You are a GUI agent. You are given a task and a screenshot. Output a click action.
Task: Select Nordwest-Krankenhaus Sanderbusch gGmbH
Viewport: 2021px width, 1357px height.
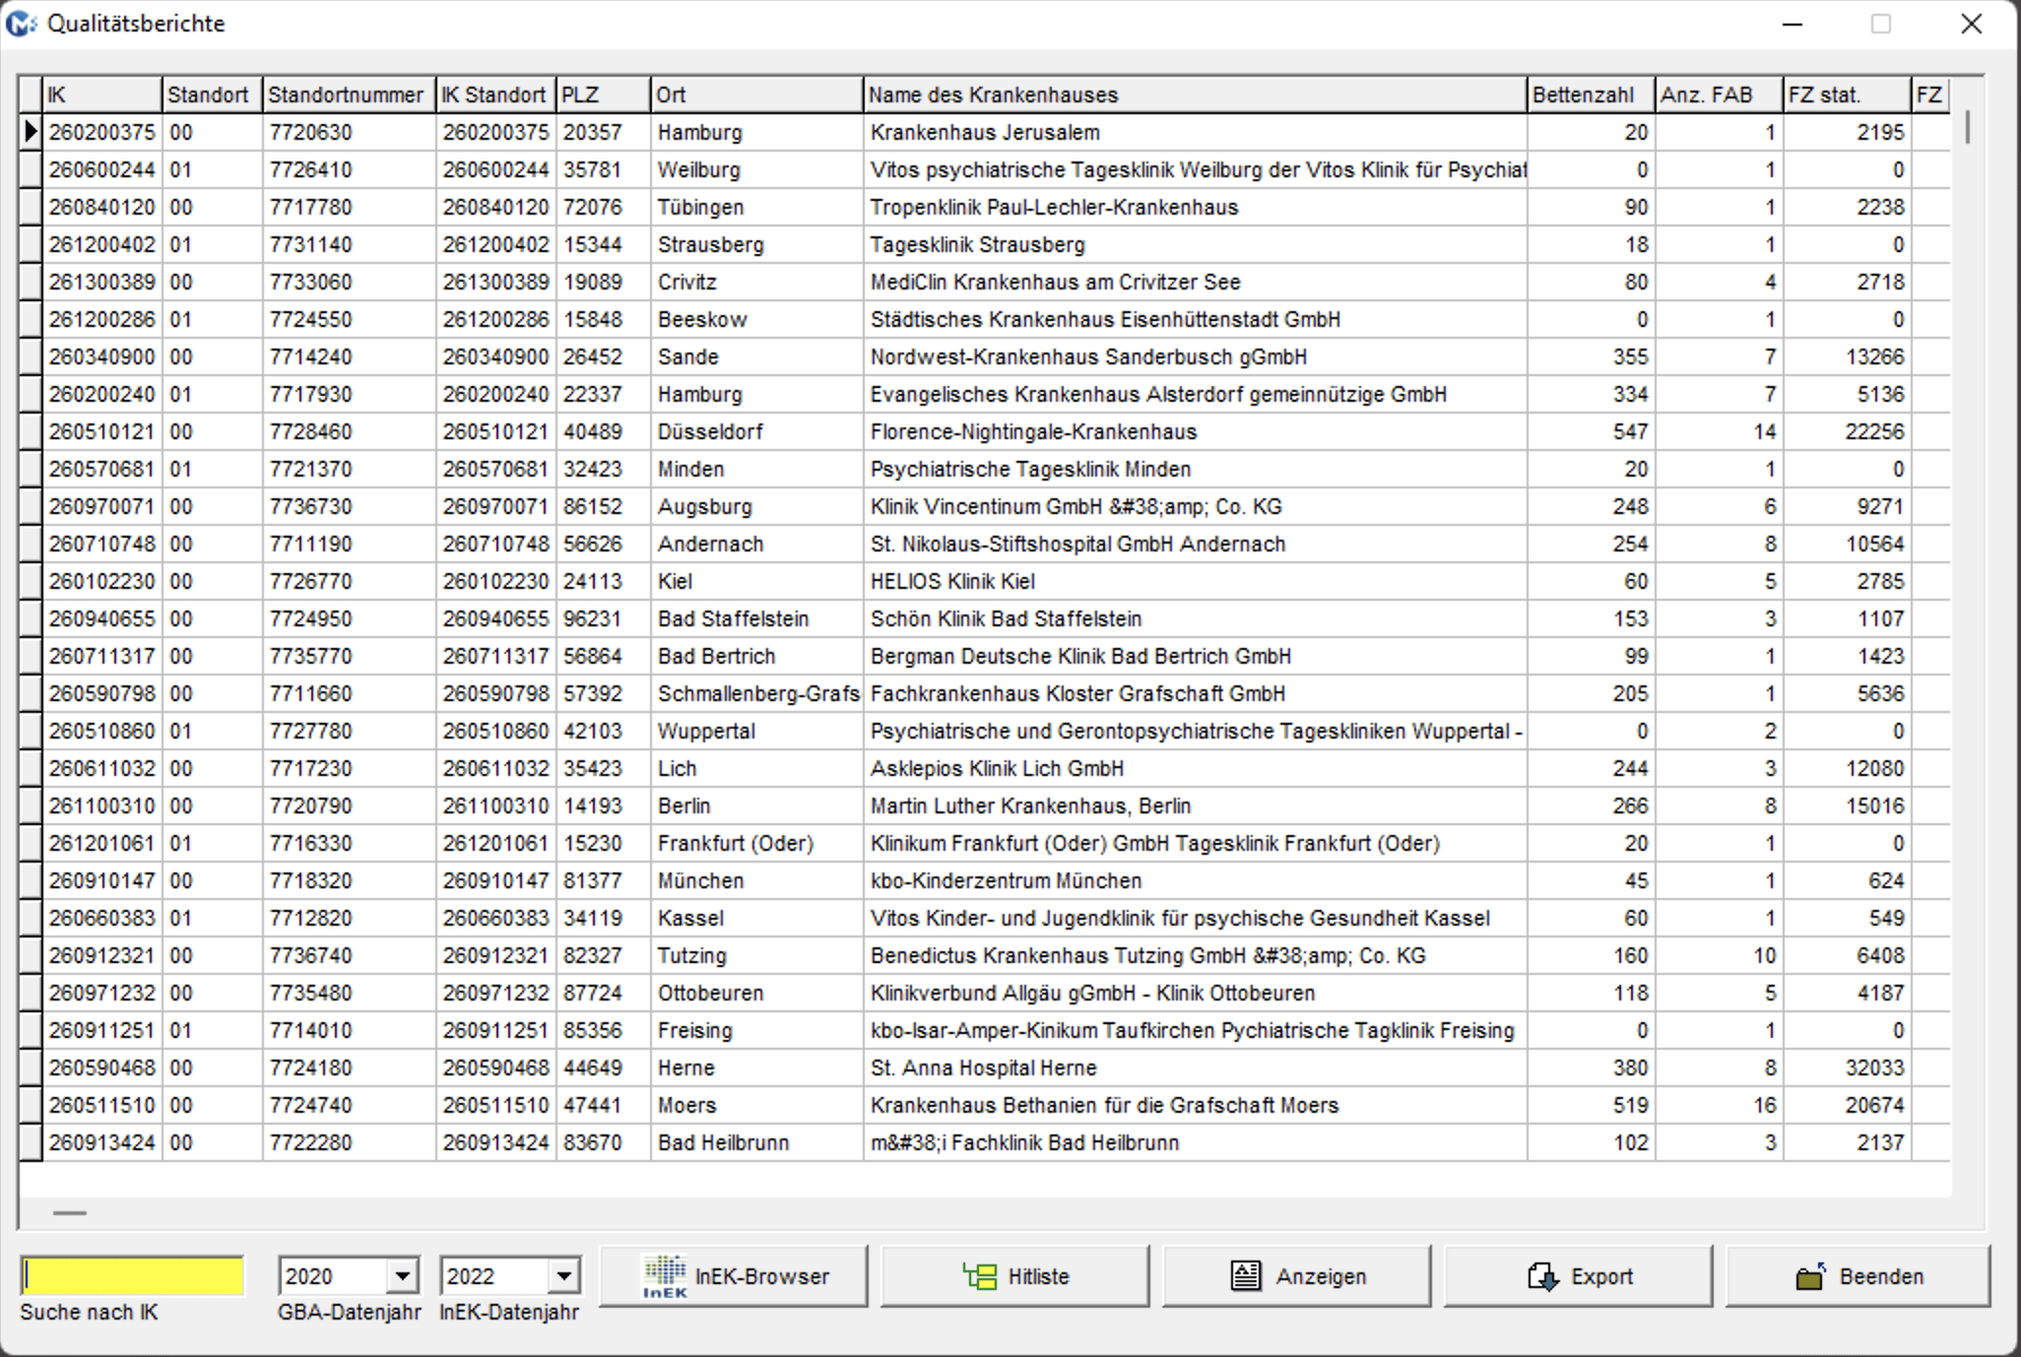coord(1196,356)
